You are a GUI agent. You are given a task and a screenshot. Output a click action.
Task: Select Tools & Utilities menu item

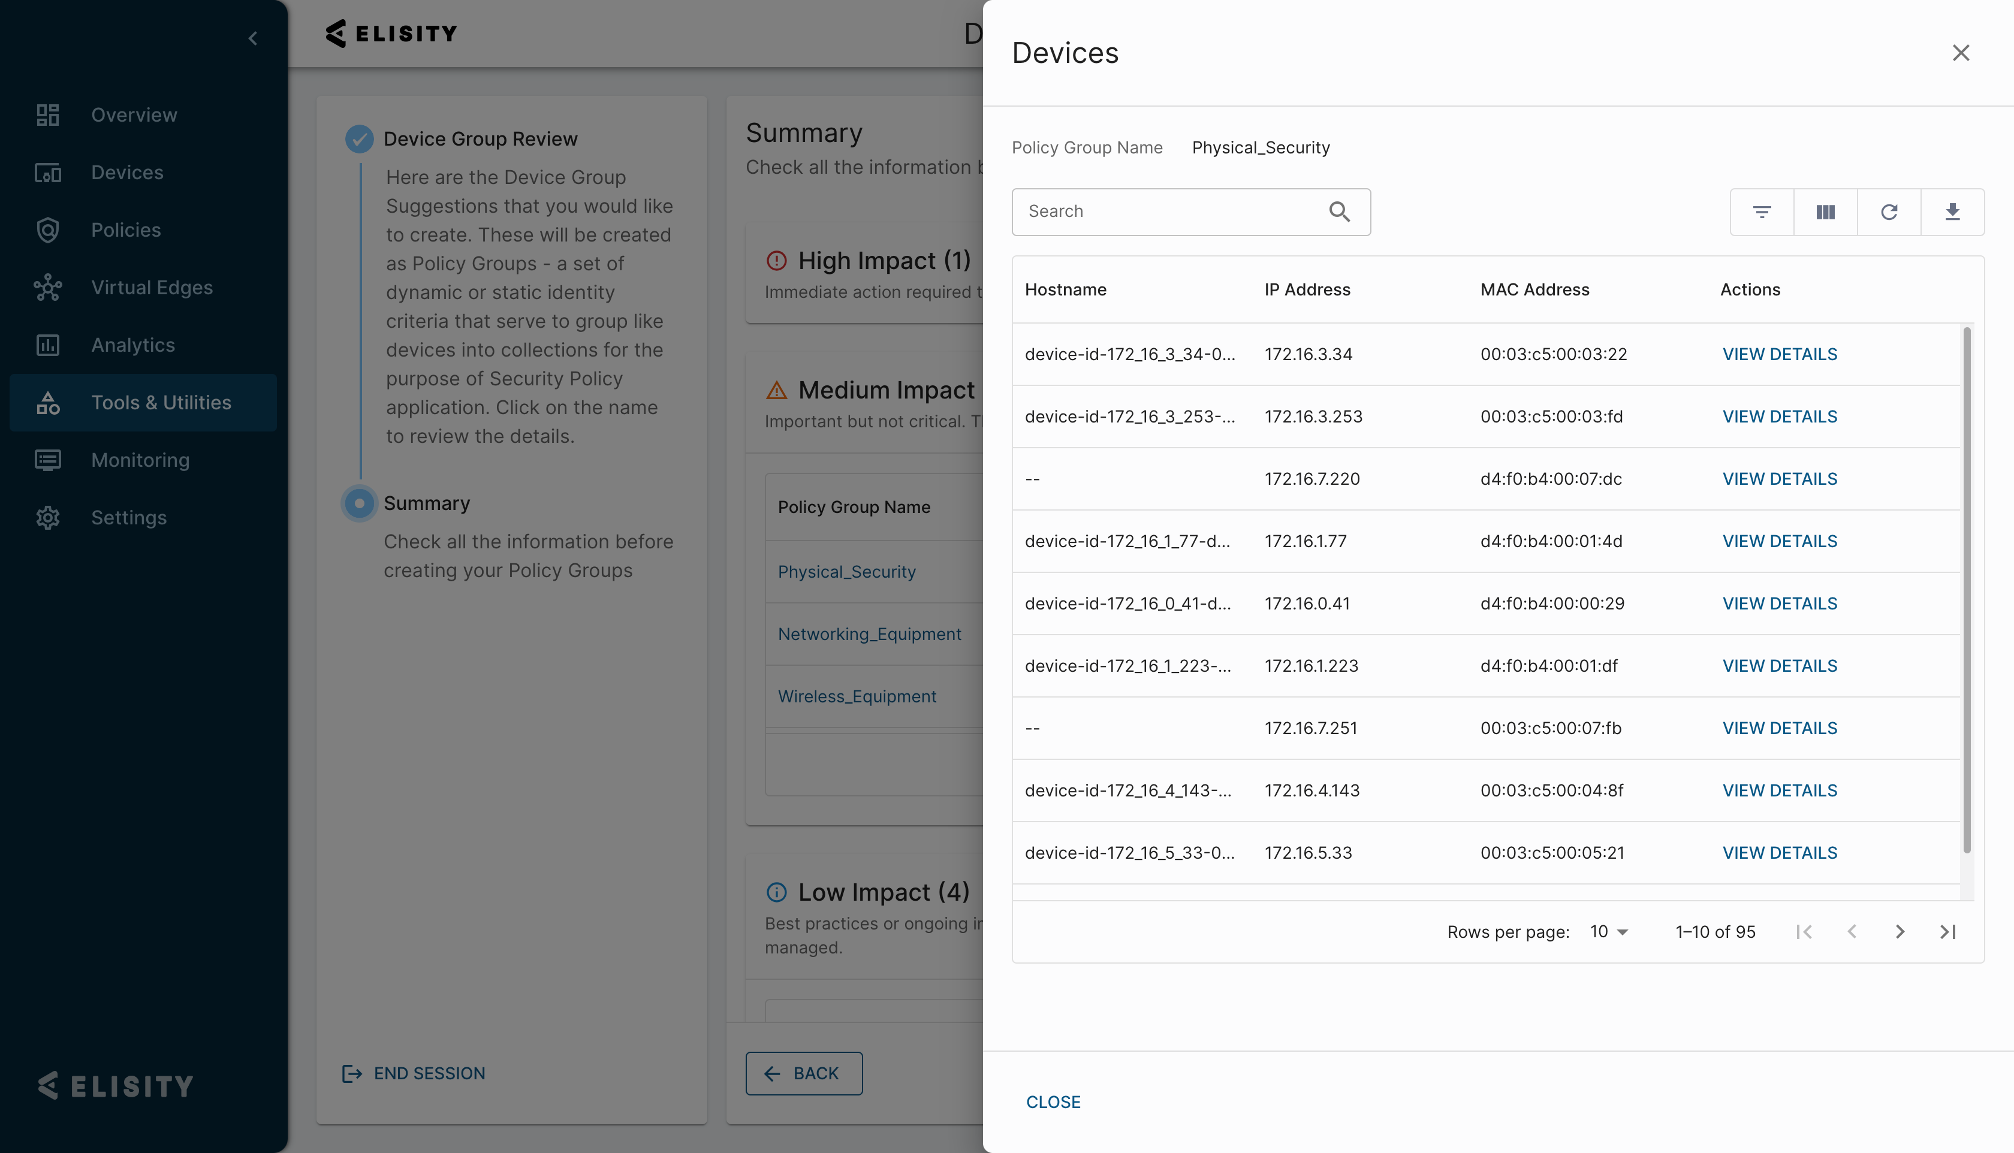click(x=143, y=402)
